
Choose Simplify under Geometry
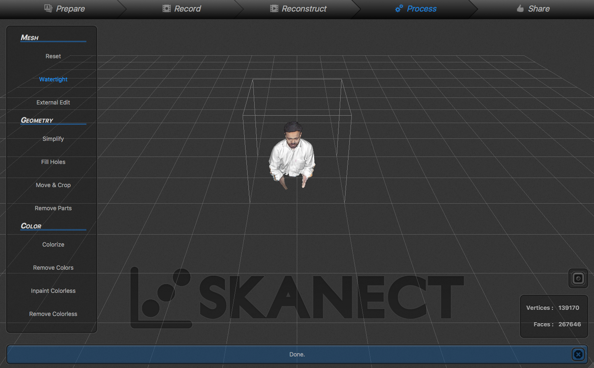[x=53, y=139]
